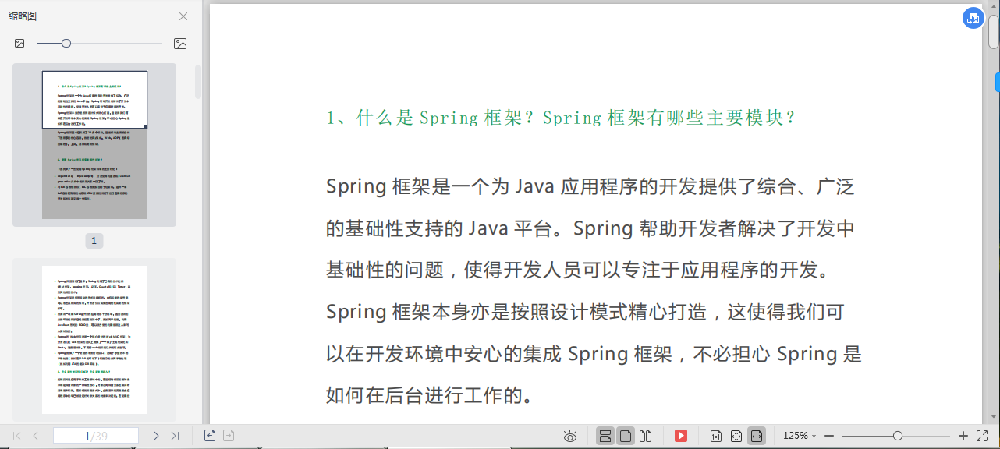1000x449 pixels.
Task: Jump back with the previous-view arrow
Action: pos(210,436)
